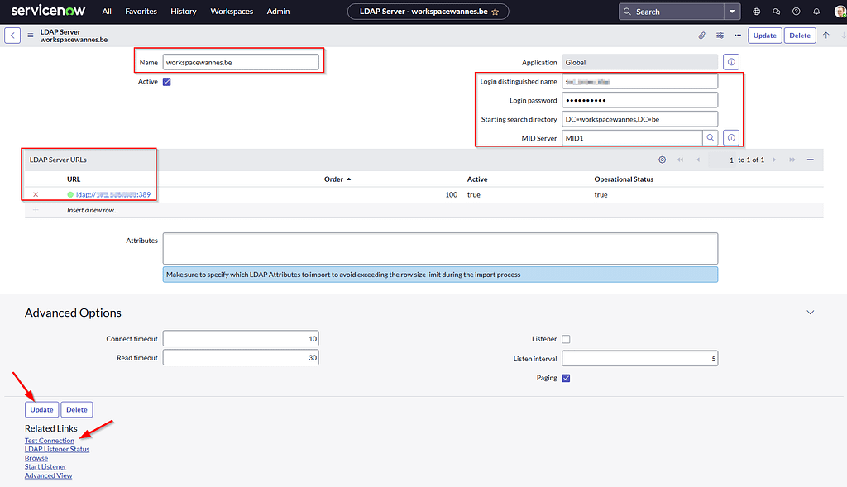Click the ServiceNow logo

pos(48,11)
